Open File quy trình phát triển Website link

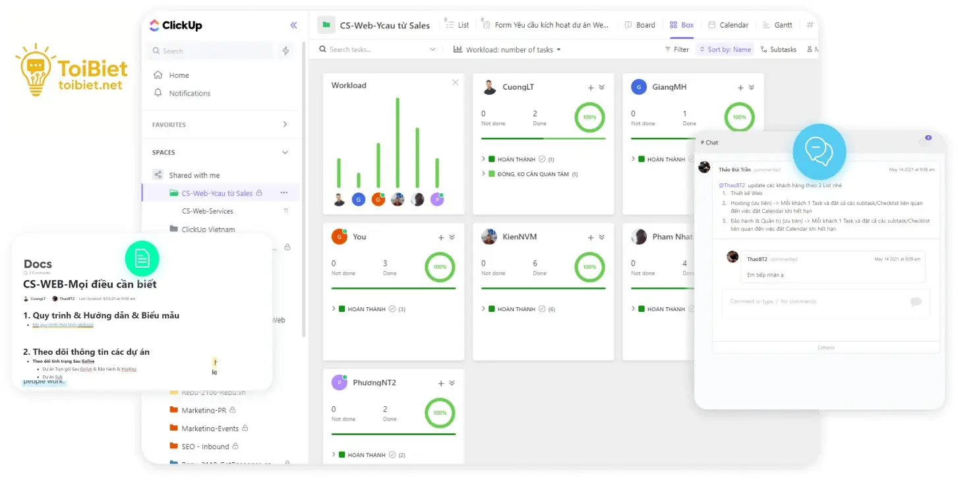[63, 325]
